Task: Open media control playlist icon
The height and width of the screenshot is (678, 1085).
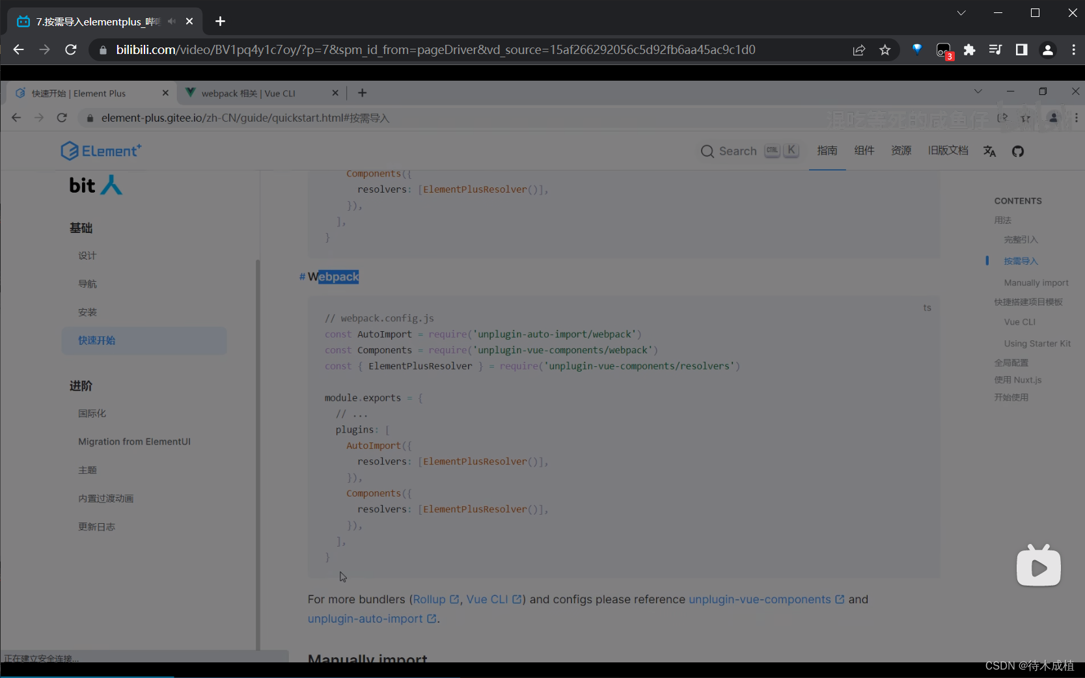Action: [x=995, y=49]
